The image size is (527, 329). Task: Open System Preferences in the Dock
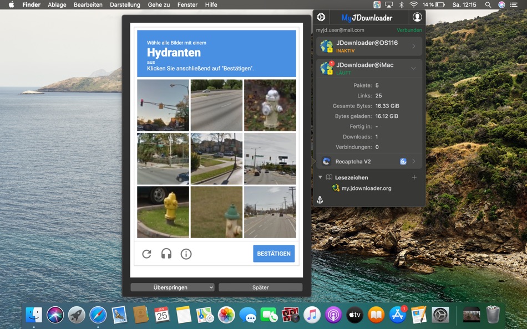(x=440, y=315)
